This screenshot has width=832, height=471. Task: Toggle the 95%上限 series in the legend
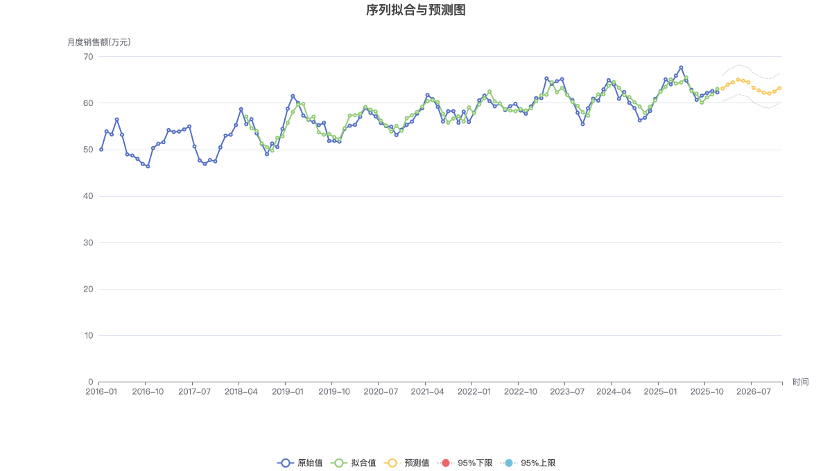[x=528, y=463]
